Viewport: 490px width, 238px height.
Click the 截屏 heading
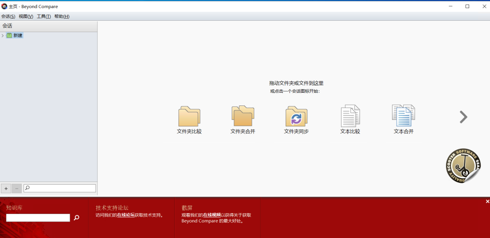click(x=187, y=208)
